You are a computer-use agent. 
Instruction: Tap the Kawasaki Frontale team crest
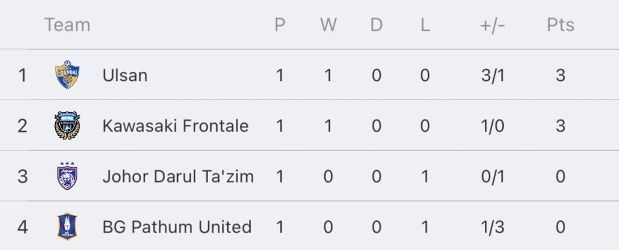(67, 126)
